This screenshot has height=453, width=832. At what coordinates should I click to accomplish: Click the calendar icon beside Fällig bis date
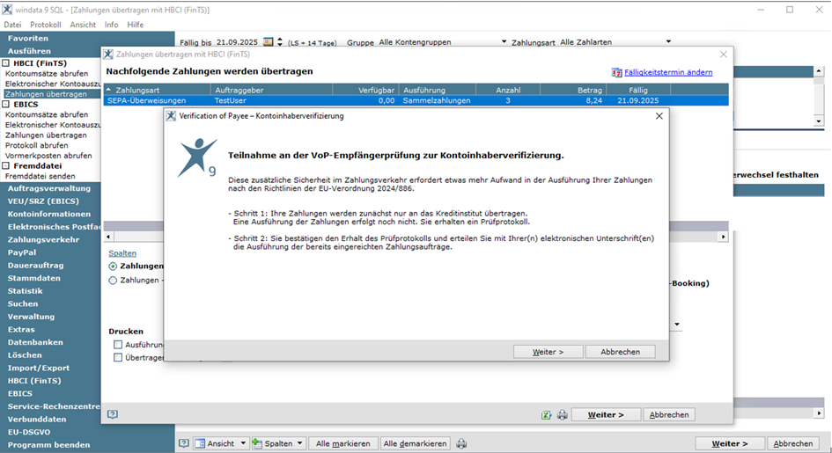(x=269, y=42)
